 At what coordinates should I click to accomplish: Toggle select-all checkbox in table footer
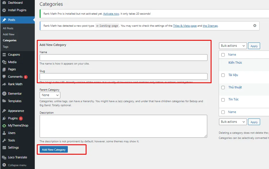pos(223,112)
